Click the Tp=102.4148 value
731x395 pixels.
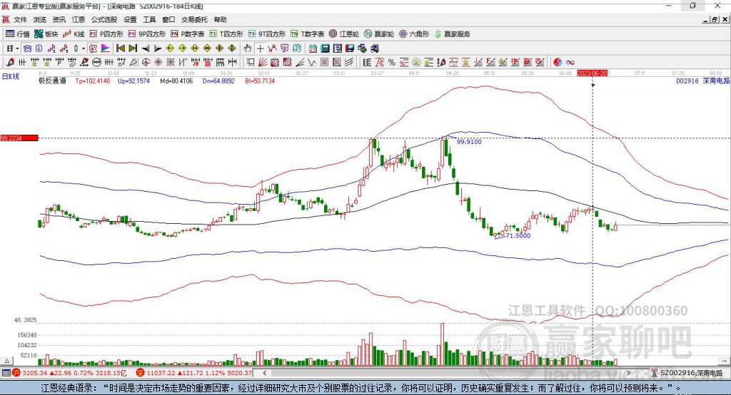[92, 81]
